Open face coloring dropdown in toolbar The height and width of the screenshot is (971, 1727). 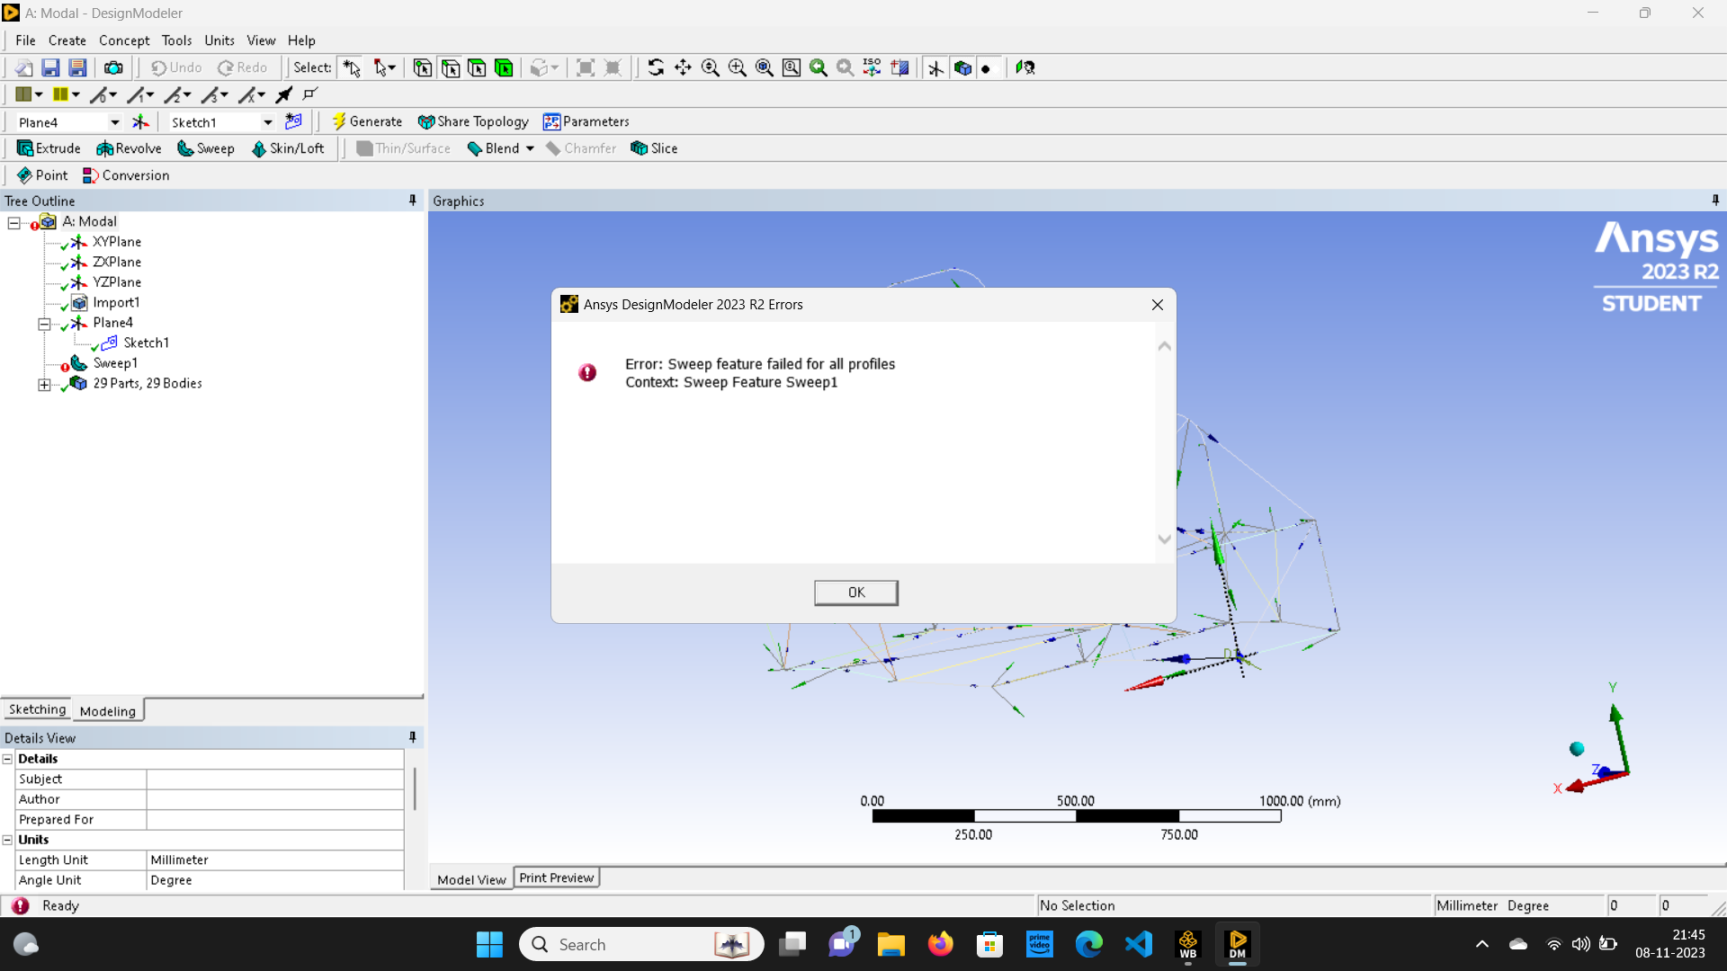coord(39,94)
